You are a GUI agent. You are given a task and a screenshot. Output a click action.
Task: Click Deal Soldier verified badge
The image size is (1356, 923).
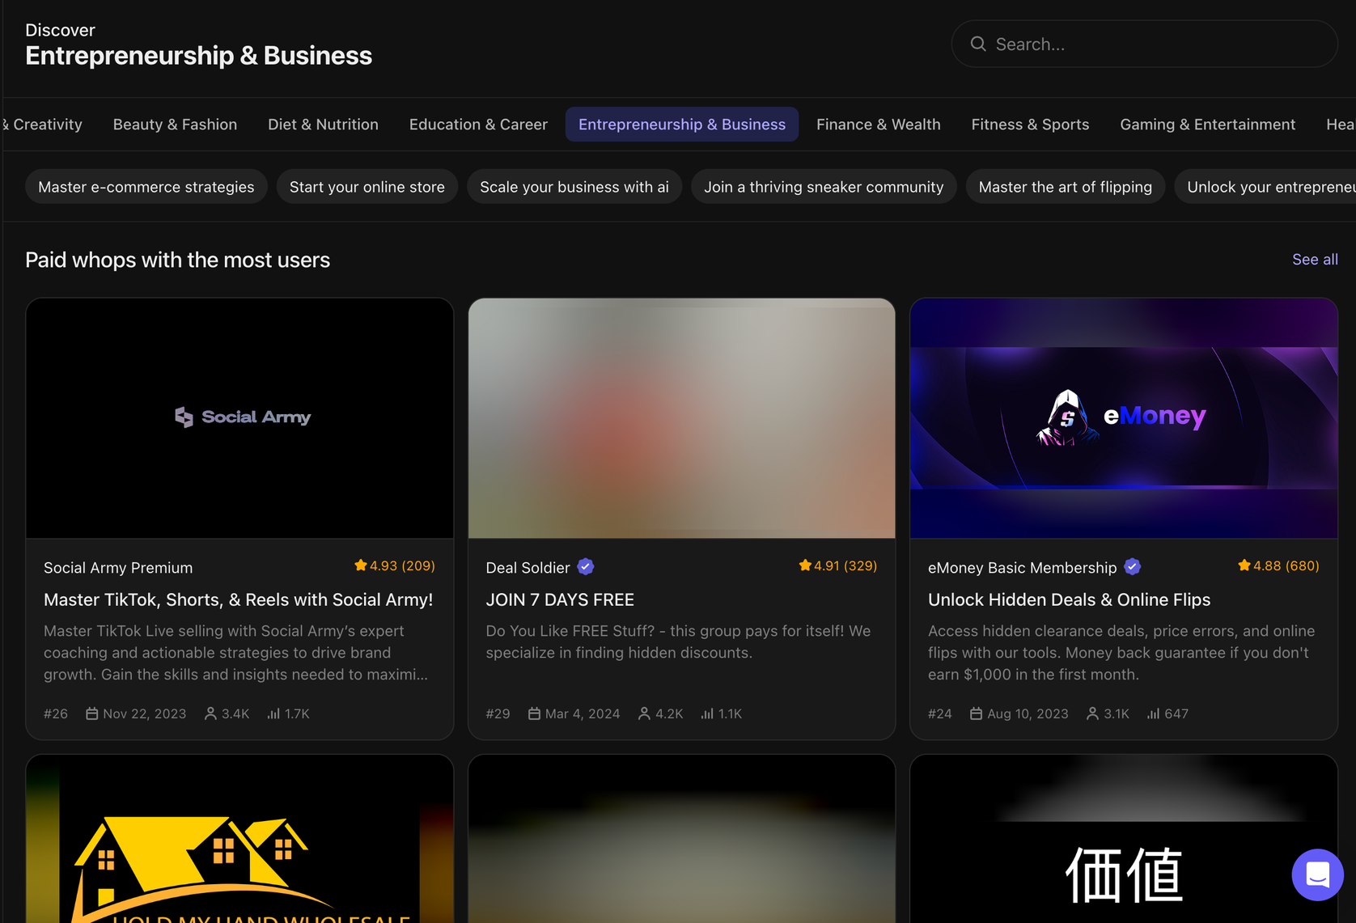(x=586, y=567)
